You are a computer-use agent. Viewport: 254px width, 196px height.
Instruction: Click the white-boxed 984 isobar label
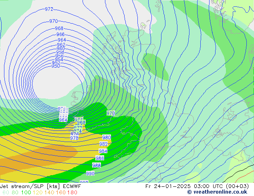103,151
